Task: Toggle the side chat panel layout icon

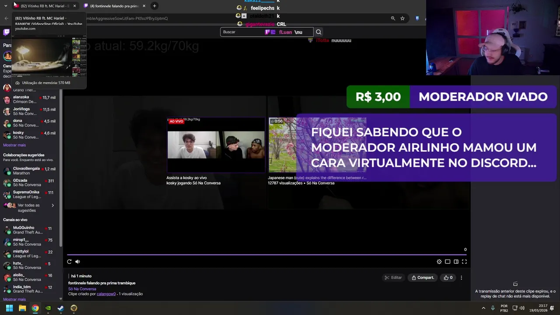Action: [x=456, y=262]
